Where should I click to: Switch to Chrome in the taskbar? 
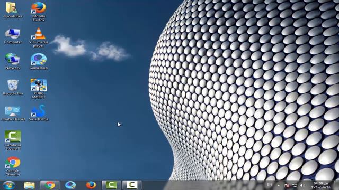[x=50, y=185]
